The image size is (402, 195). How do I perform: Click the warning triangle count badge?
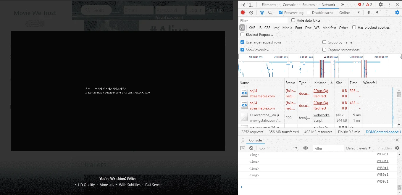pyautogui.click(x=369, y=4)
